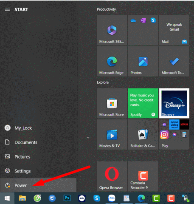Viewport: 194px width, 204px height.
Task: Open the red Camtasia Recorder taskbar icon
Action: tap(171, 198)
